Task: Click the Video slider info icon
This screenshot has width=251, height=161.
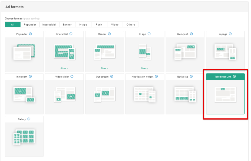Action: [x=72, y=76]
